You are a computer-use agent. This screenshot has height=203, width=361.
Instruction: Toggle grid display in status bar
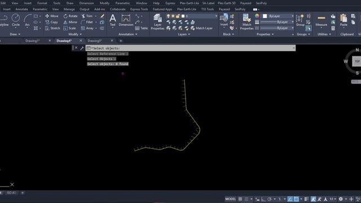click(x=240, y=199)
